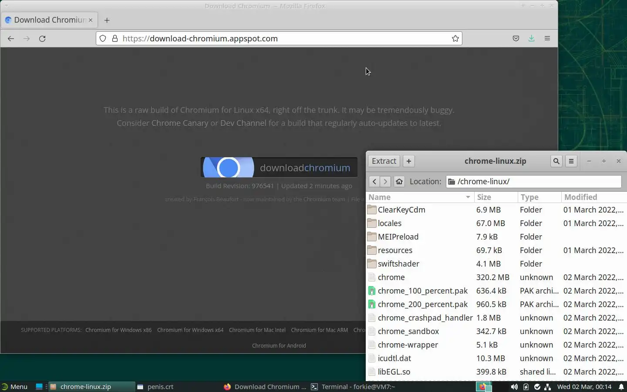Open Chromium for Windows x64 link
Image resolution: width=627 pixels, height=392 pixels.
pos(190,330)
